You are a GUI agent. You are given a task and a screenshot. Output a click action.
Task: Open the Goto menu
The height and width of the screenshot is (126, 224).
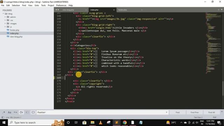click(x=37, y=5)
